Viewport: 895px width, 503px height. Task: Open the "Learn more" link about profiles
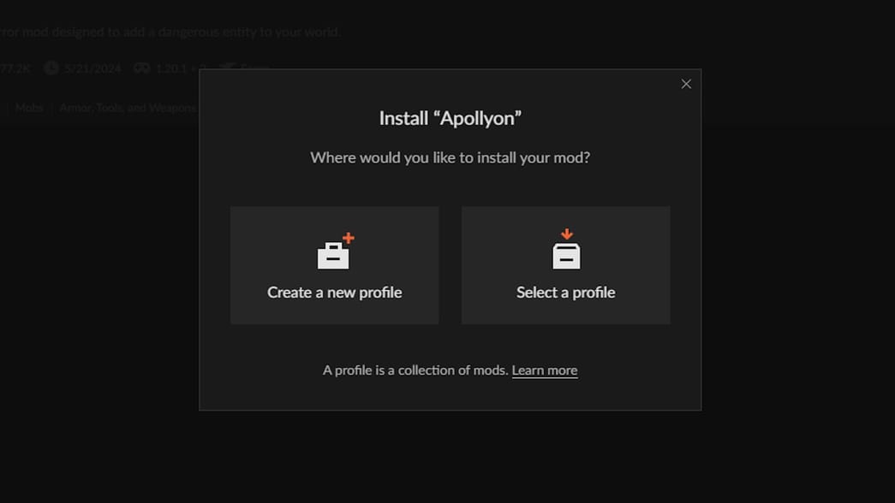pos(545,370)
